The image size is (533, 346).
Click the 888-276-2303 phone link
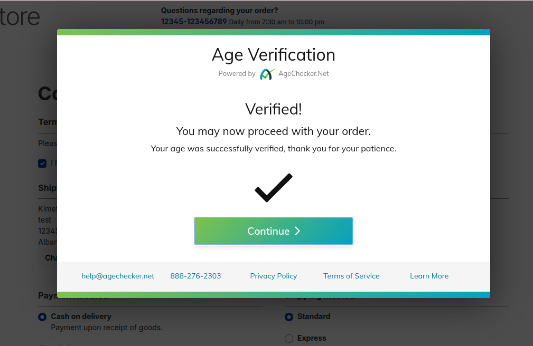(195, 276)
